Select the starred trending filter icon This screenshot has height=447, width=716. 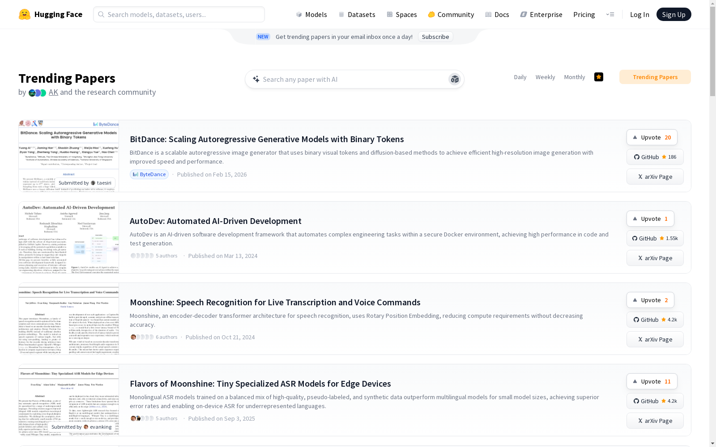click(599, 77)
